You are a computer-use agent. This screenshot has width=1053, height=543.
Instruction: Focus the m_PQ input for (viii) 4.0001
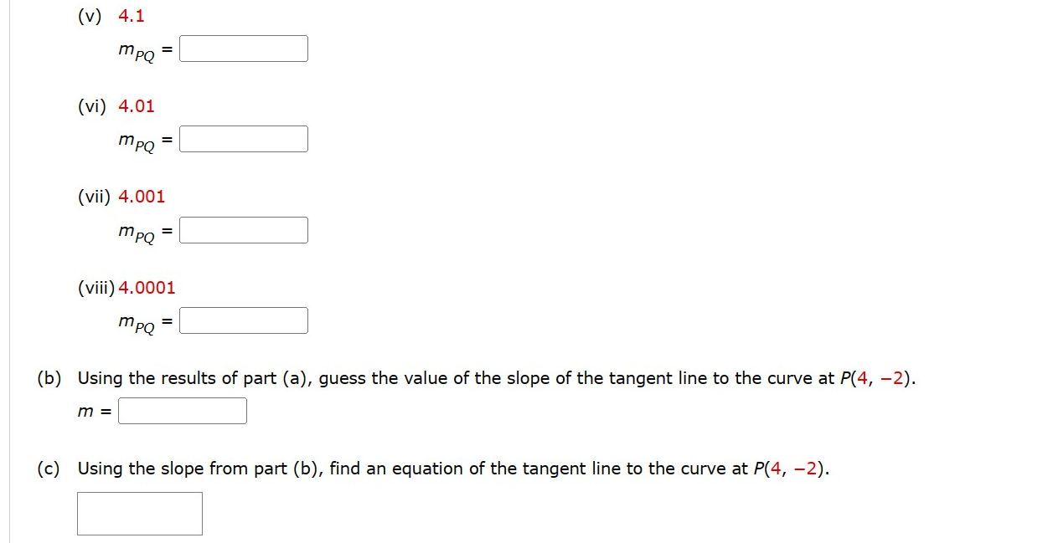(244, 320)
